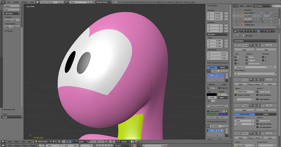Viewport: 281px width, 147px height.
Task: Apply the Mirror modifier
Action: click(x=244, y=50)
